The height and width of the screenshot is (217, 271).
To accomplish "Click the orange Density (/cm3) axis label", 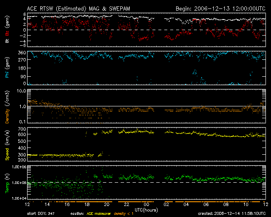I will 7,106.
